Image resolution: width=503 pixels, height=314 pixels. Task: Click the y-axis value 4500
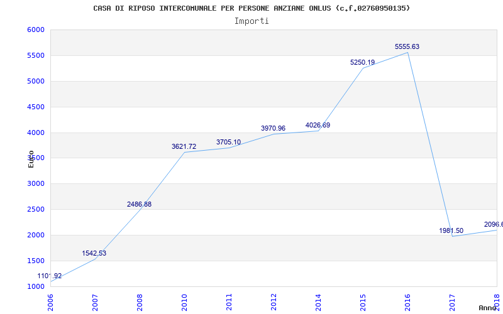(36, 107)
